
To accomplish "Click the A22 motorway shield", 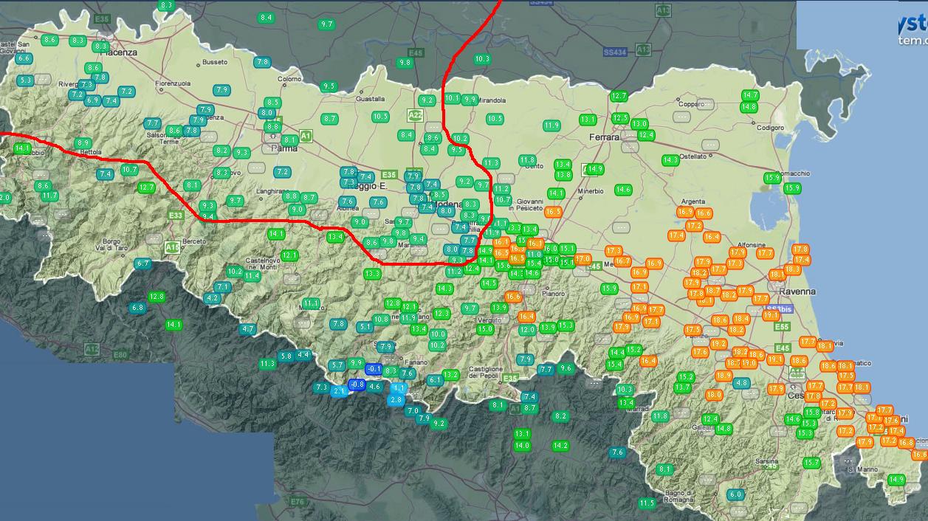I will click(416, 116).
